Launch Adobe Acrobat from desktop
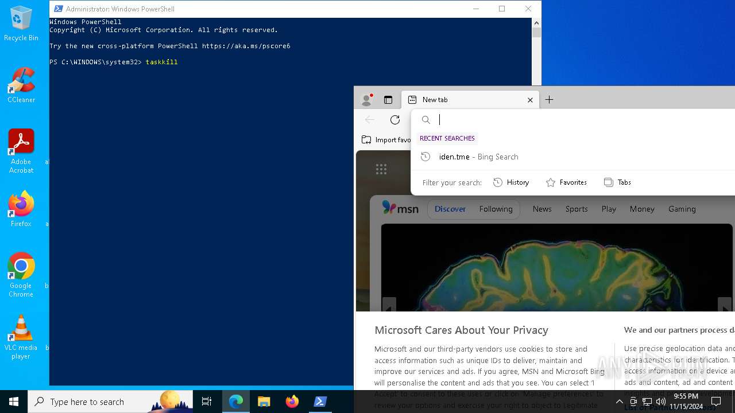 (21, 151)
